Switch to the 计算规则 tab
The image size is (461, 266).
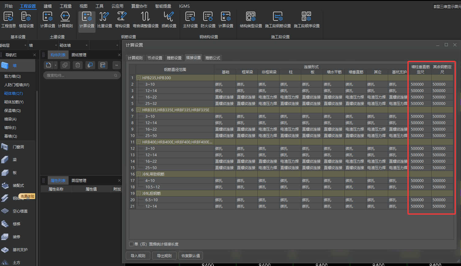(x=135, y=58)
